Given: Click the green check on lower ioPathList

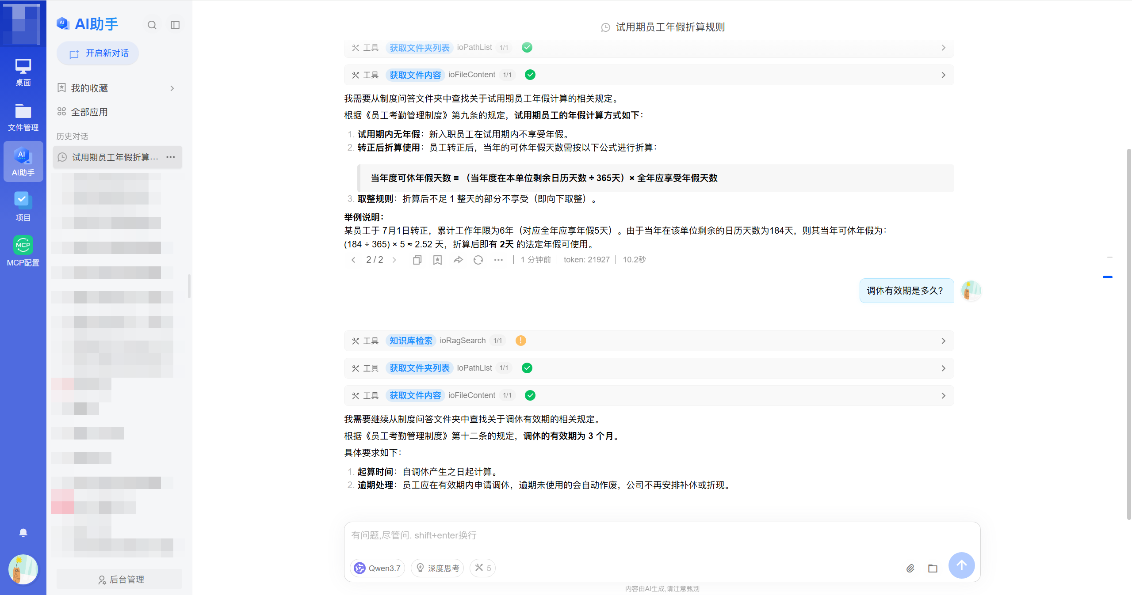Looking at the screenshot, I should 527,368.
